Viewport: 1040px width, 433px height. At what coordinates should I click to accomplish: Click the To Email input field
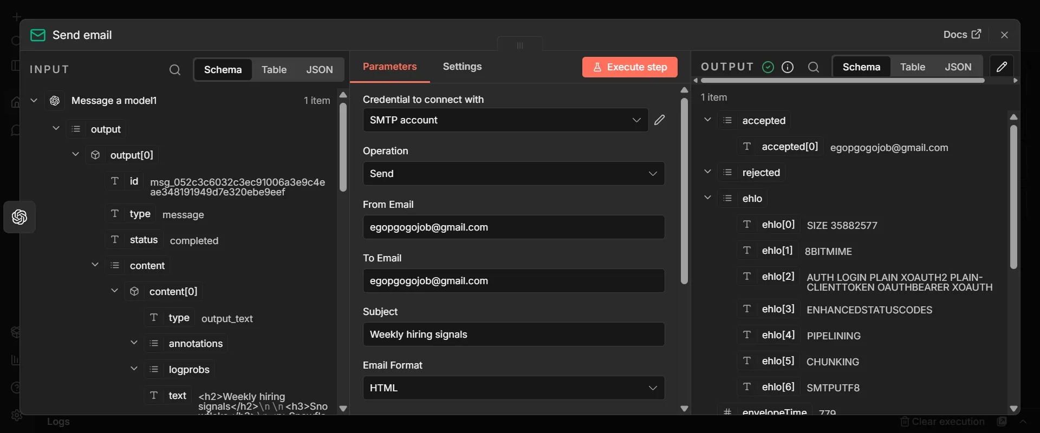tap(513, 281)
